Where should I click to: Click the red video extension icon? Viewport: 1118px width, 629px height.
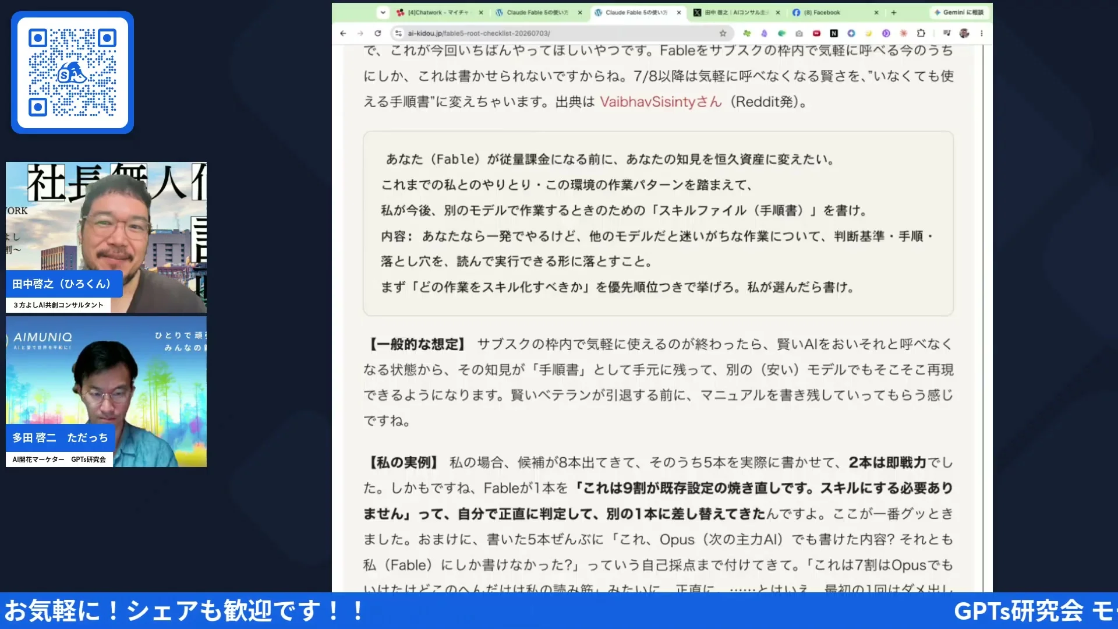[x=816, y=33]
